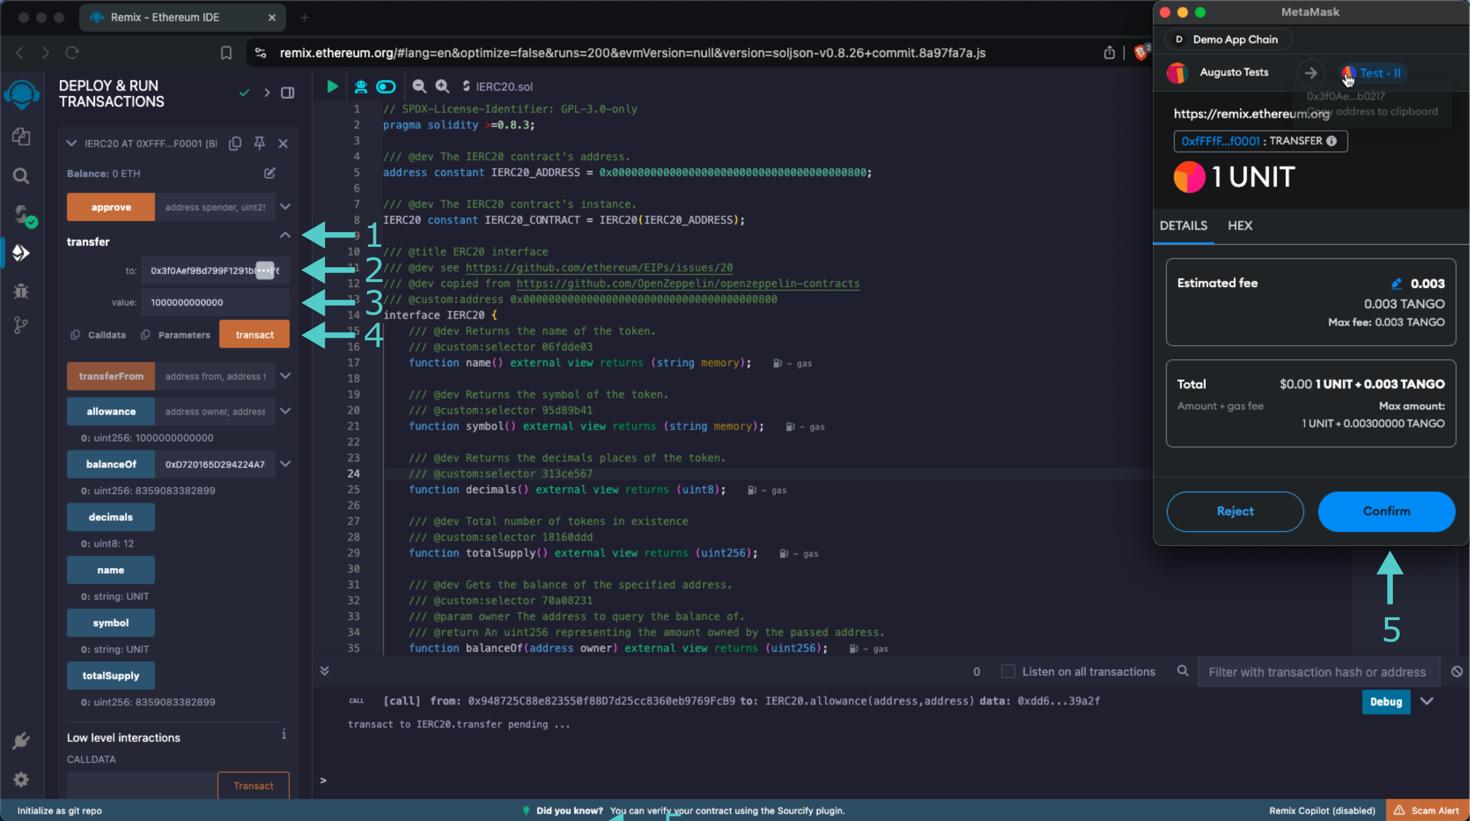Bookmark the page in browser toolbar
This screenshot has height=821, width=1470.
pyautogui.click(x=226, y=53)
